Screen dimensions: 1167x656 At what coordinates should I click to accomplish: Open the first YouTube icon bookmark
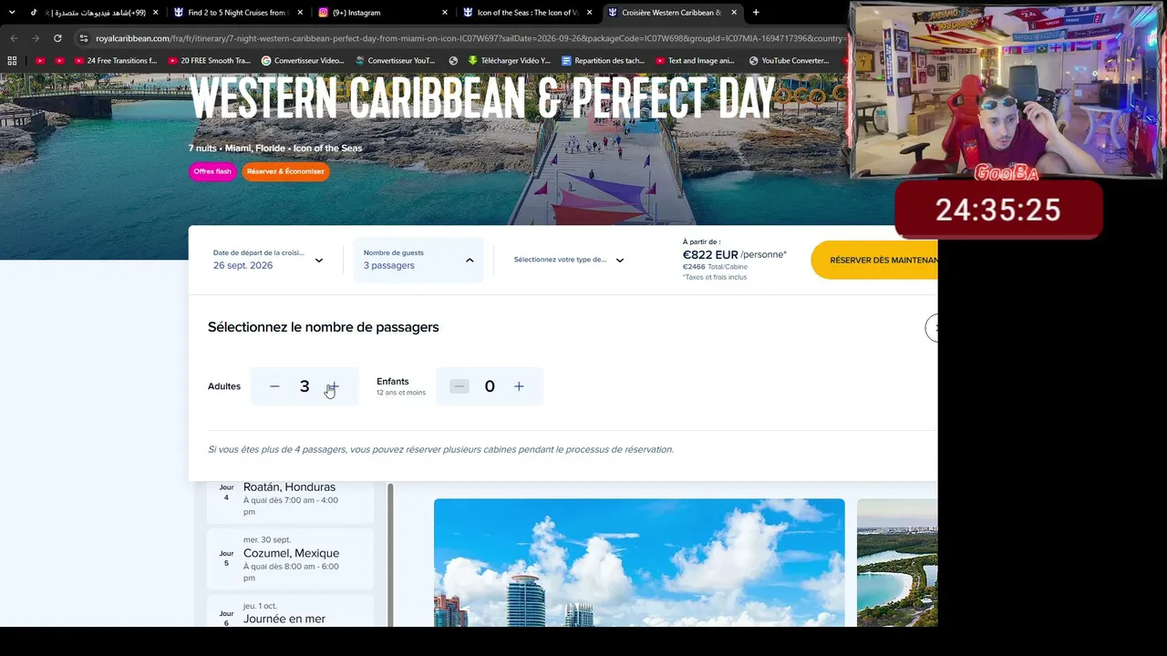click(39, 61)
